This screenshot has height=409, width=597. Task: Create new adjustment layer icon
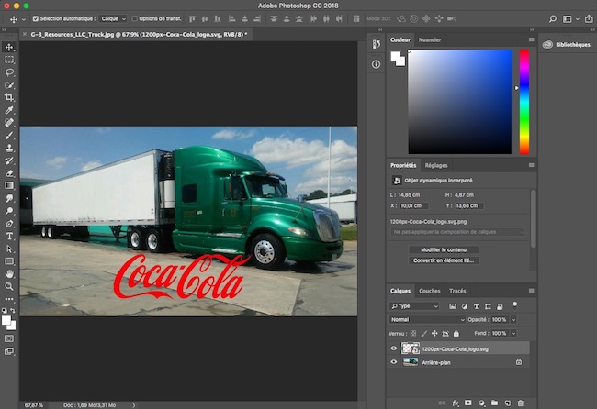pyautogui.click(x=481, y=403)
